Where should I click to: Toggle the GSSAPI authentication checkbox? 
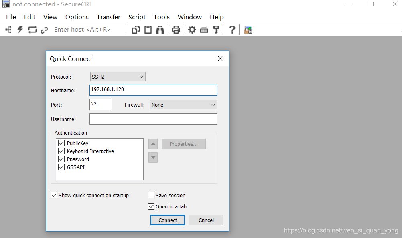[x=61, y=167]
